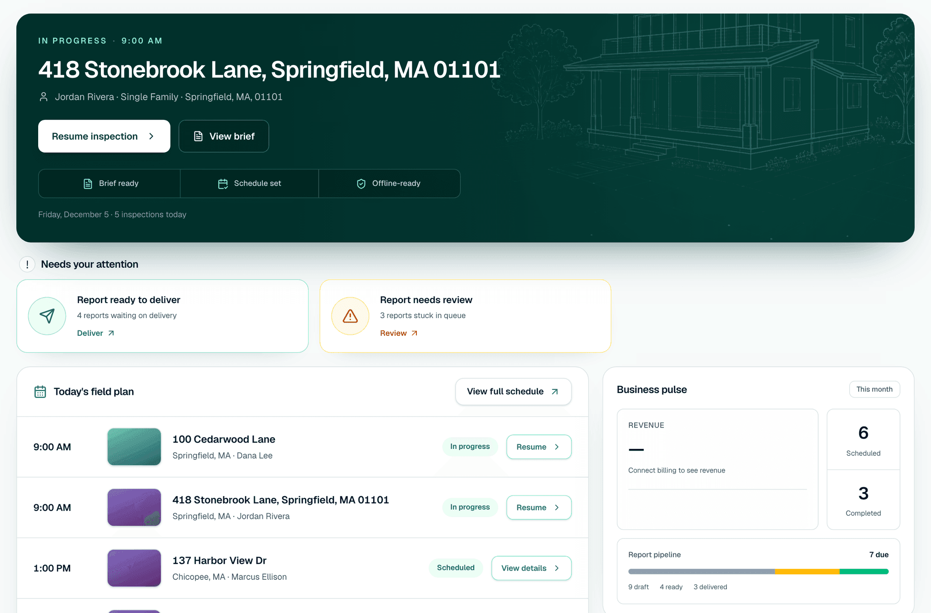Click the 100 Cedarwood Lane address
The image size is (931, 613).
point(224,439)
